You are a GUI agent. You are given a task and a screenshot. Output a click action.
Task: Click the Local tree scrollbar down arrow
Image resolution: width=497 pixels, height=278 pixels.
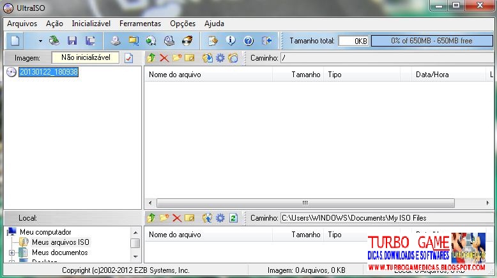click(x=135, y=256)
